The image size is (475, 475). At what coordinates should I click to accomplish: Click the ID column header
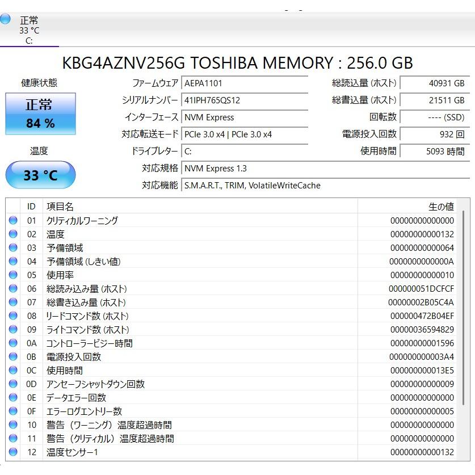click(x=32, y=207)
